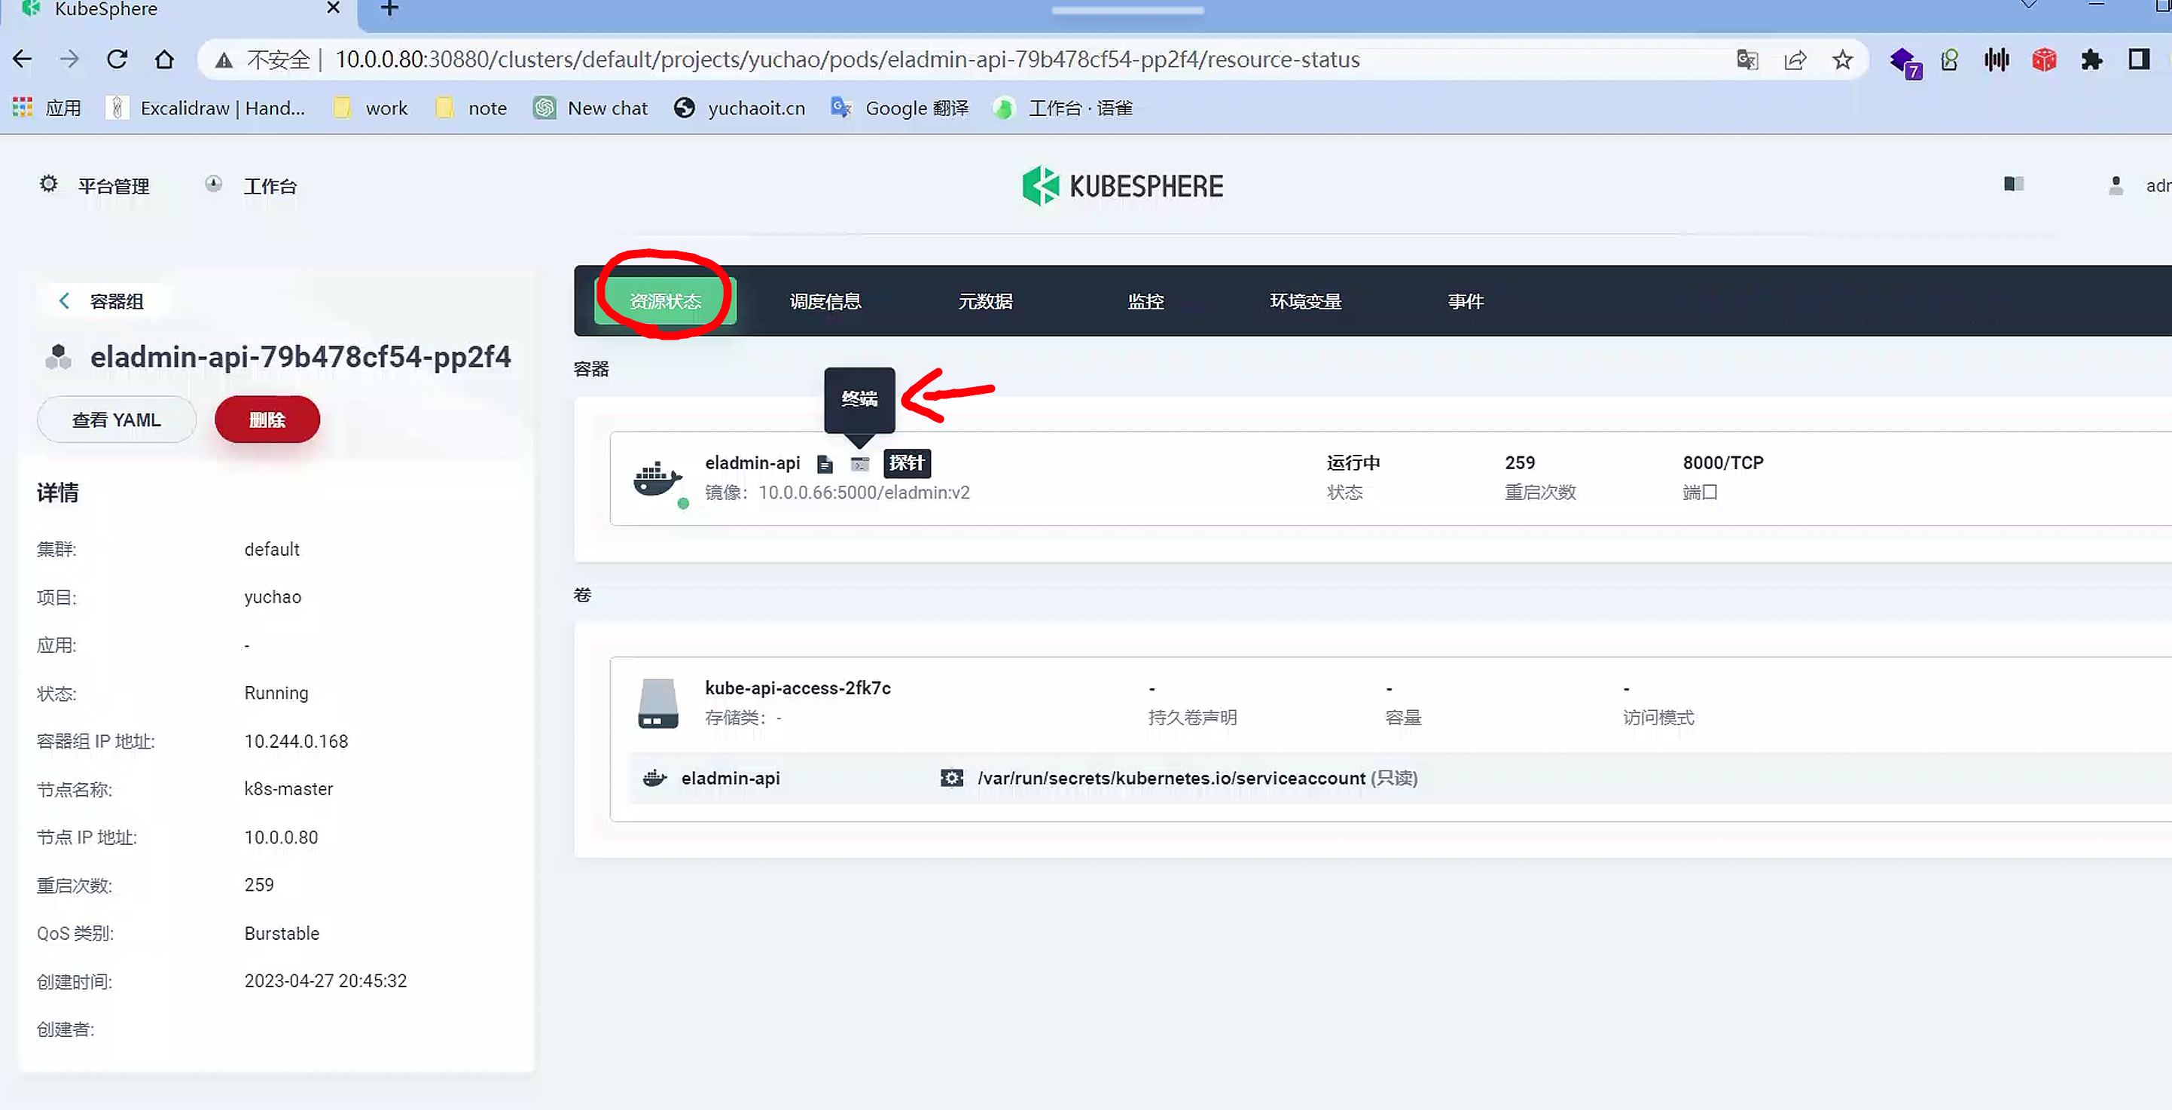Screen dimensions: 2172x1110
Task: Switch to the 监控 tab
Action: 1145,301
